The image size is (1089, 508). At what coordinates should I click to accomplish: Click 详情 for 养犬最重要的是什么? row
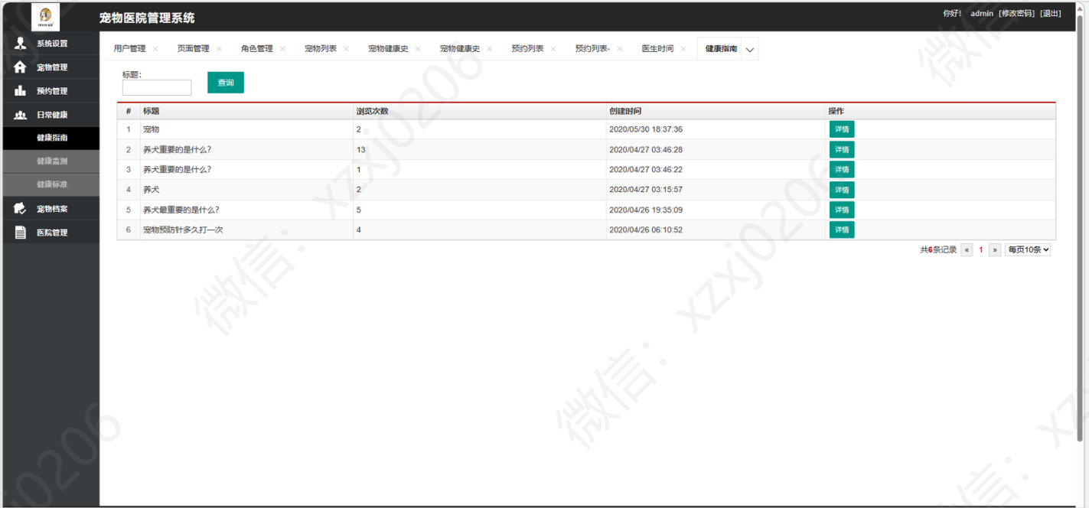[842, 210]
